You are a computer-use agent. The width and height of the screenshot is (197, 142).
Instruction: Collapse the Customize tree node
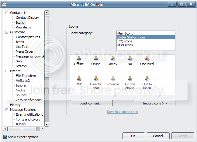pos(7,32)
